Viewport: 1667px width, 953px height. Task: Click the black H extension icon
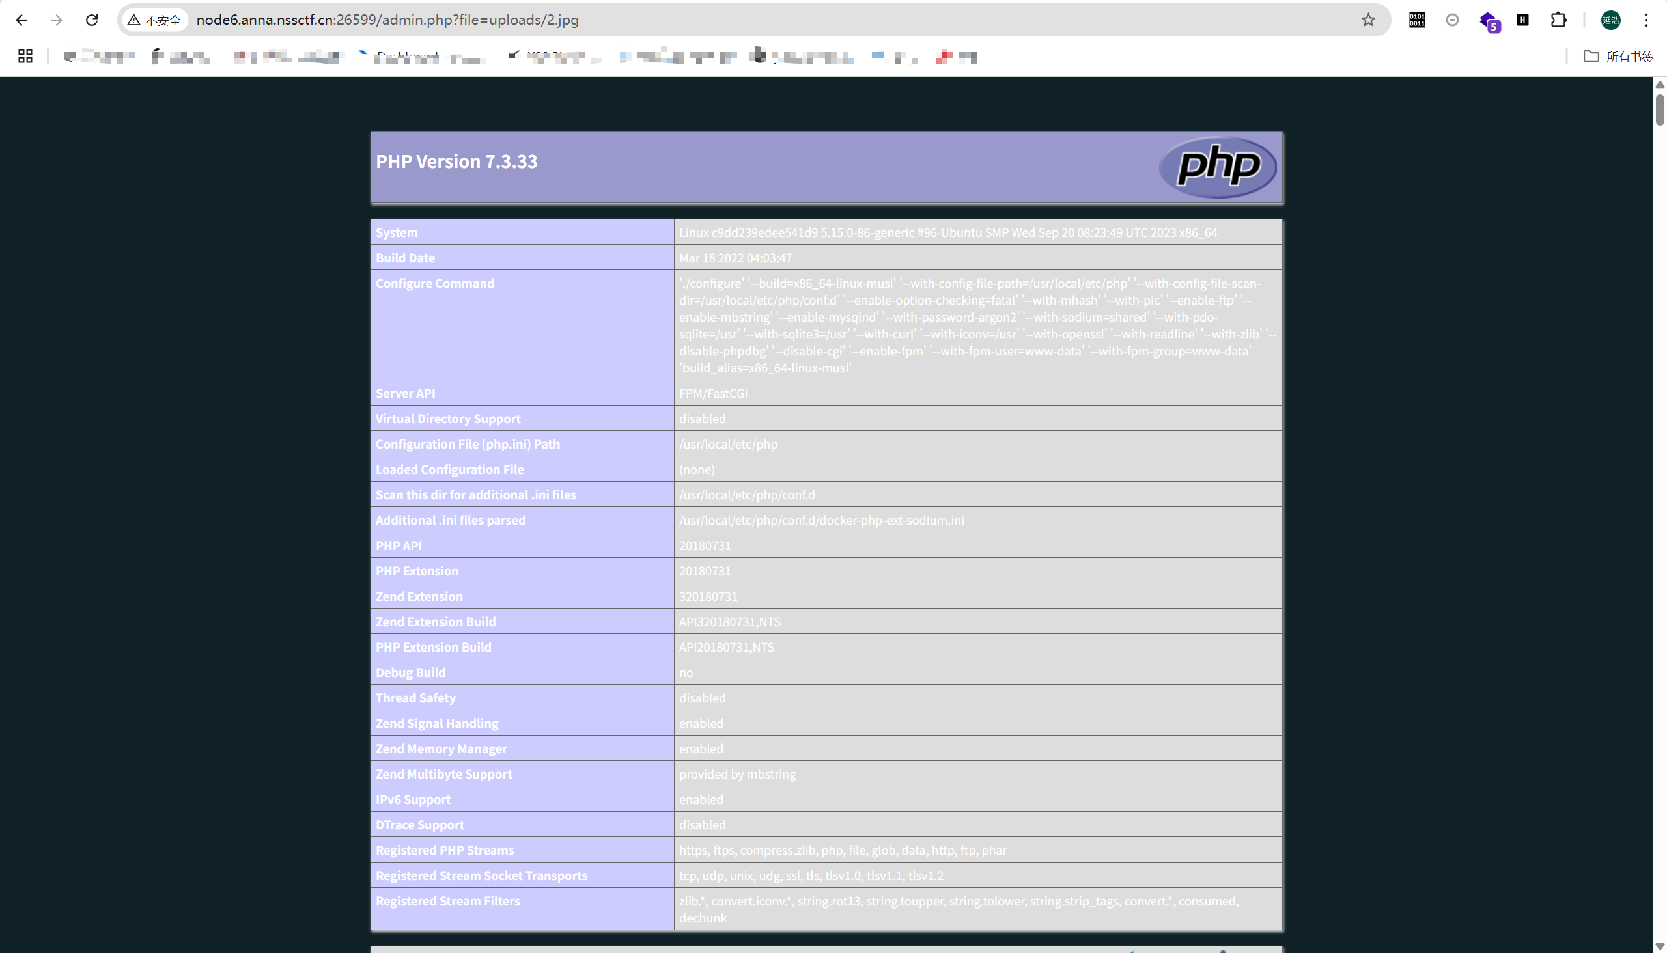point(1522,20)
